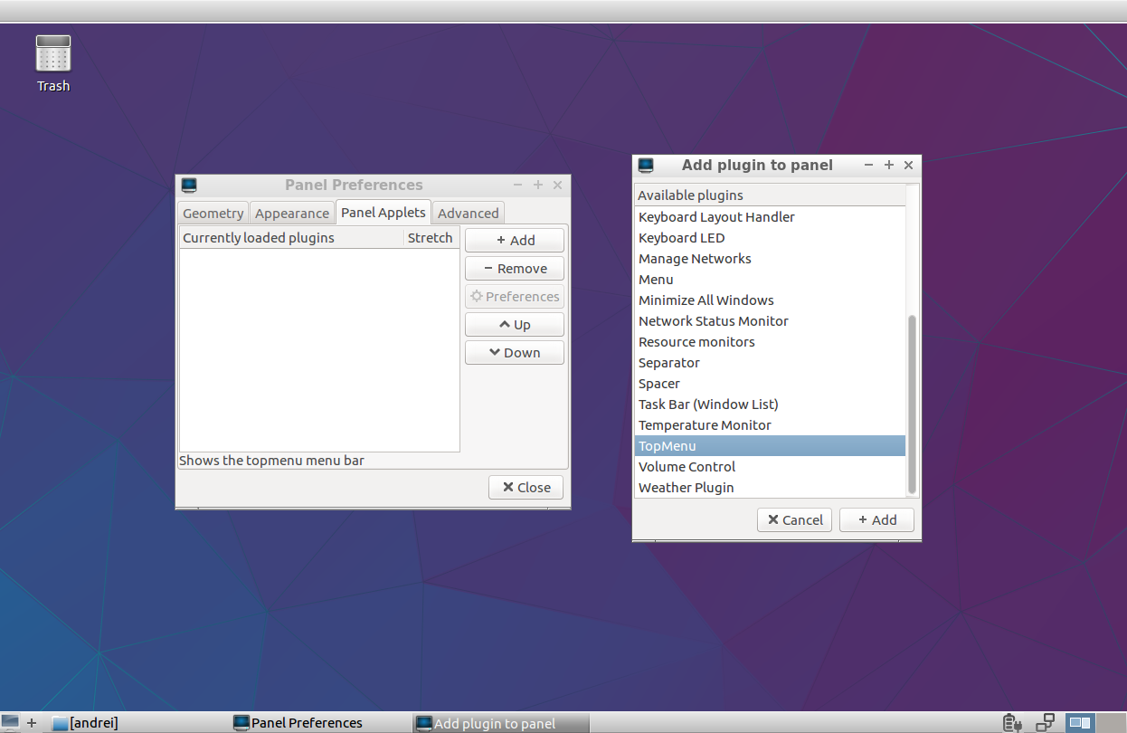Click the workspace switcher at taskbar's right end

click(1079, 721)
